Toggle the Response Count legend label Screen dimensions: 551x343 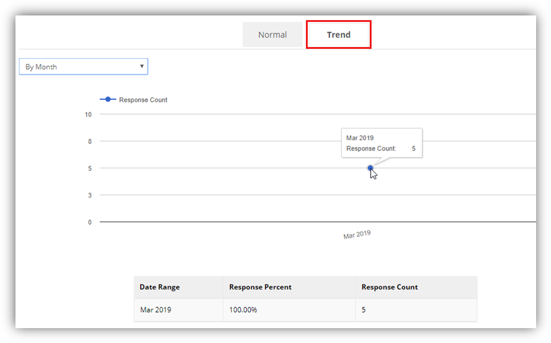[x=143, y=100]
